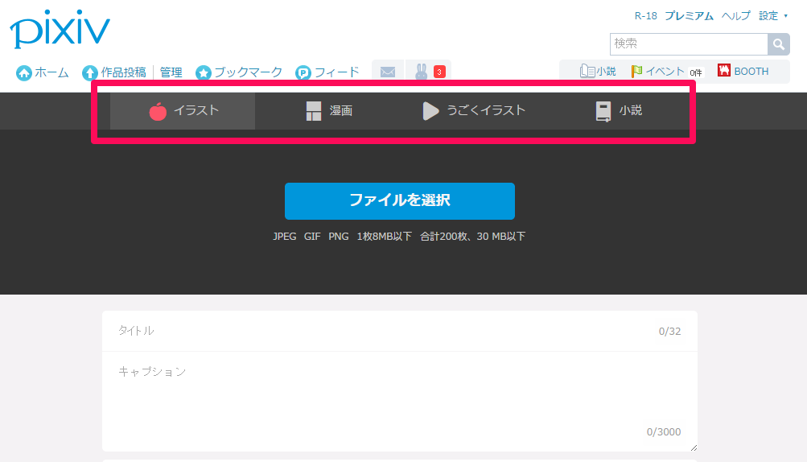The height and width of the screenshot is (462, 807).
Task: Click the pixiv logo
Action: pyautogui.click(x=60, y=29)
